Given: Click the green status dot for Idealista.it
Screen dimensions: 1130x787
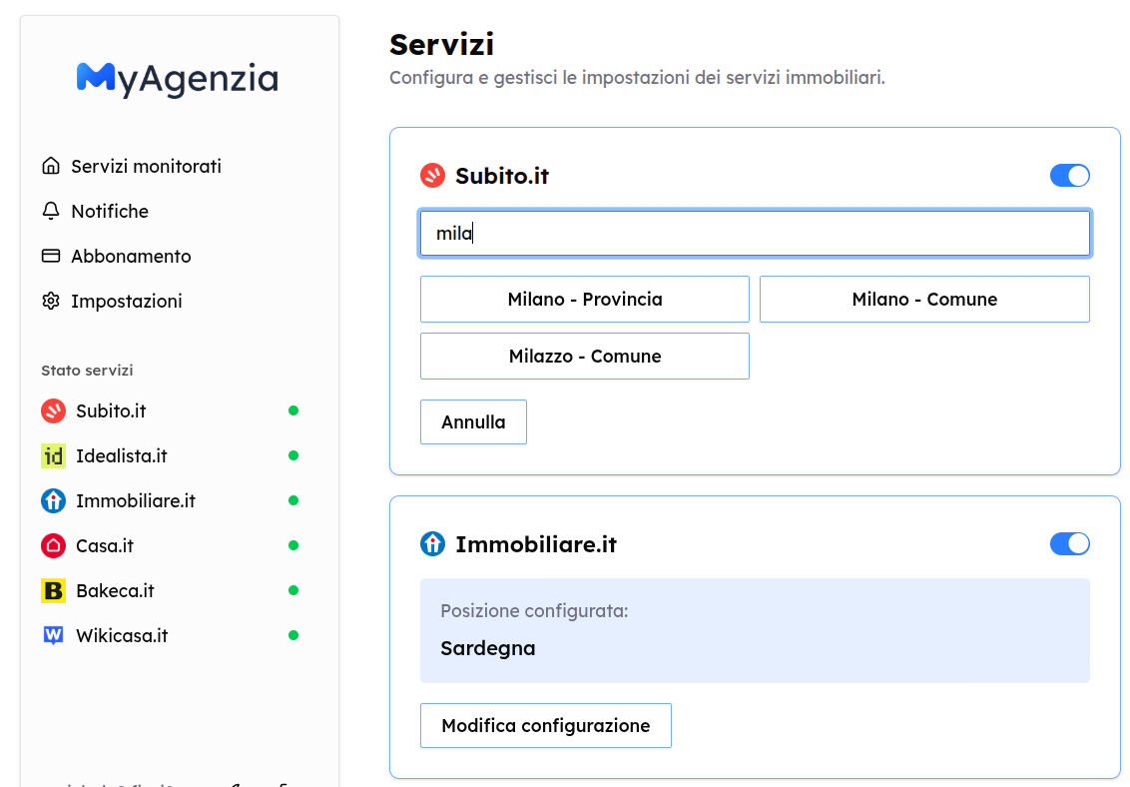Looking at the screenshot, I should click(293, 455).
